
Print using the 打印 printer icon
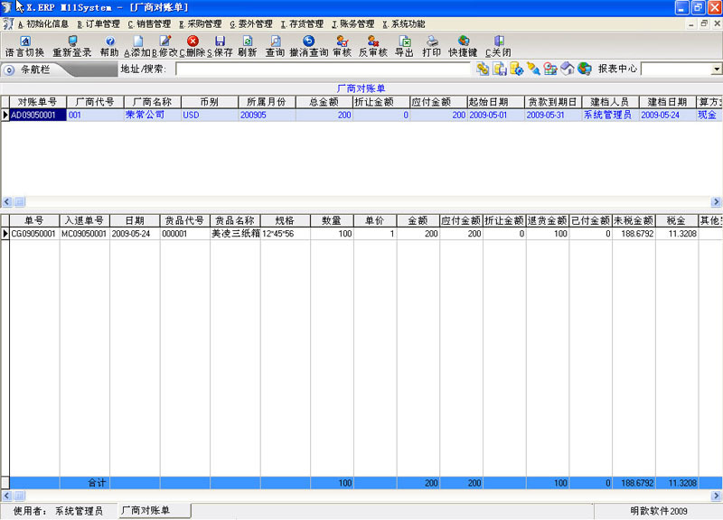[432, 41]
